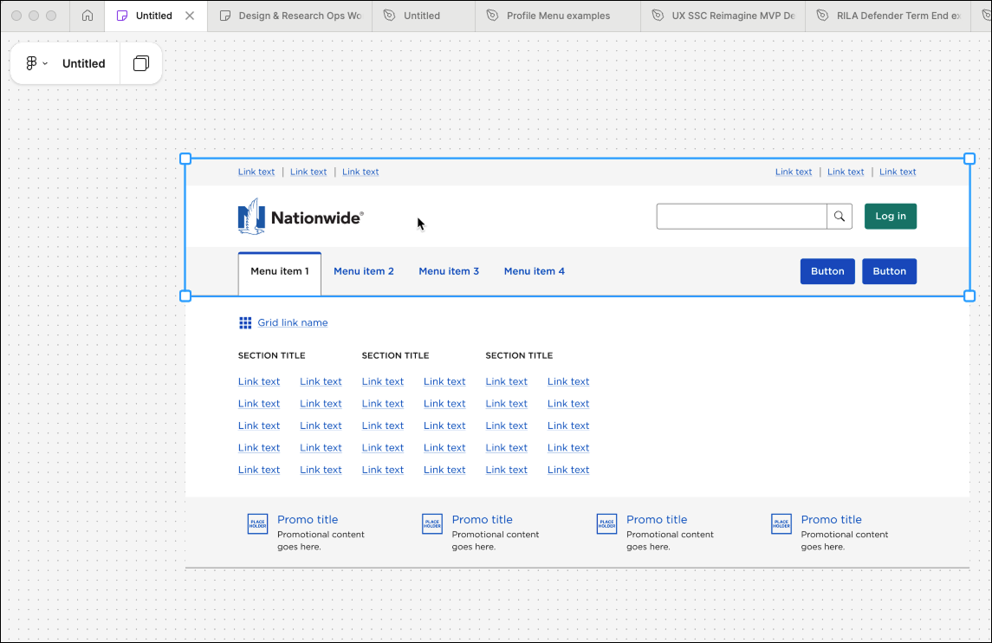Click the first blue Button
992x643 pixels.
point(827,271)
